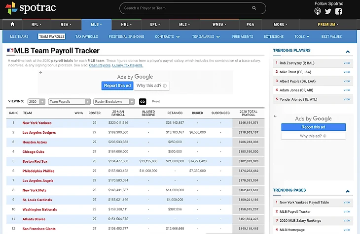Open the Team Payrolls dropdown
The image size is (360, 234).
tap(69, 102)
